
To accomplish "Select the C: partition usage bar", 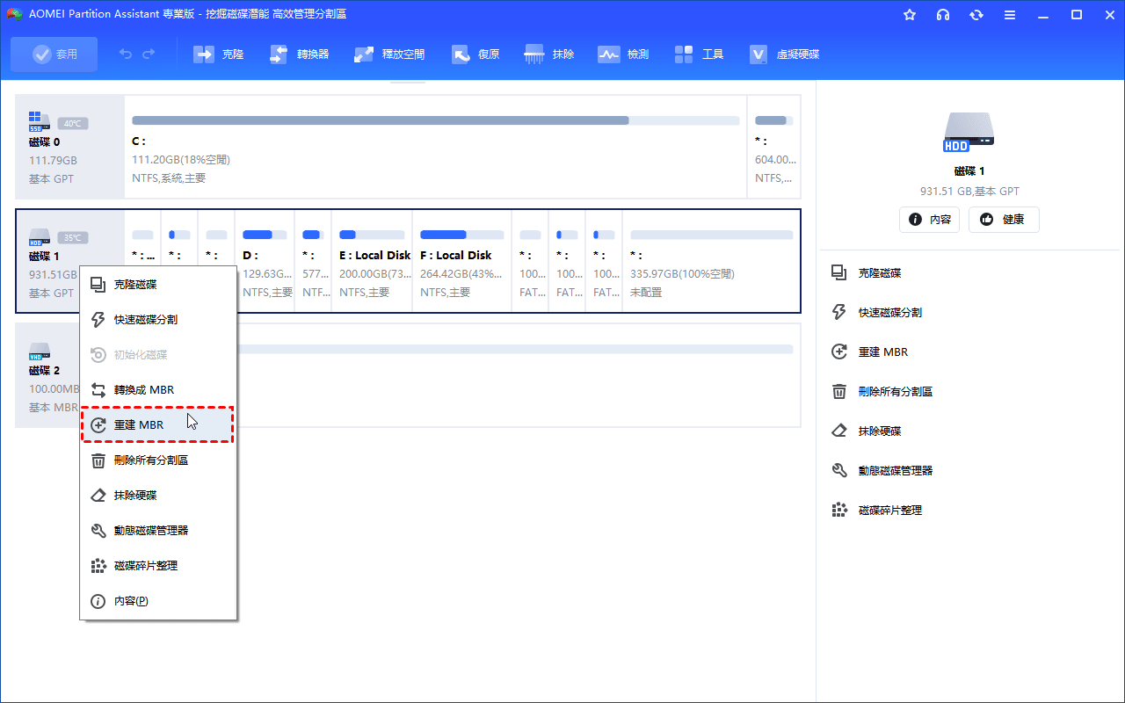I will 435,120.
